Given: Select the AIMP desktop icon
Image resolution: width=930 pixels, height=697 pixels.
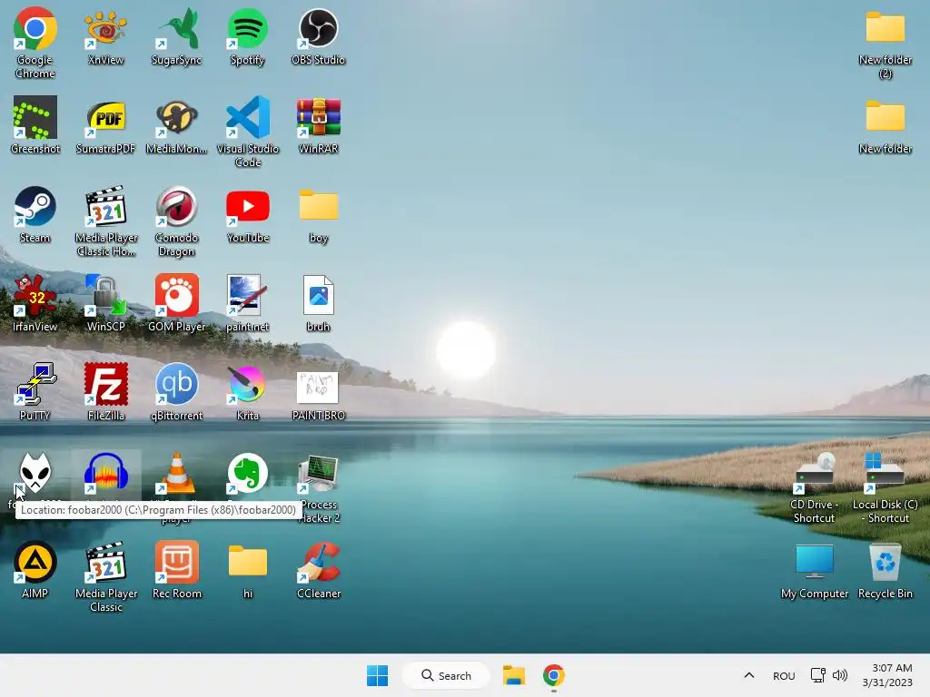Looking at the screenshot, I should [x=35, y=562].
